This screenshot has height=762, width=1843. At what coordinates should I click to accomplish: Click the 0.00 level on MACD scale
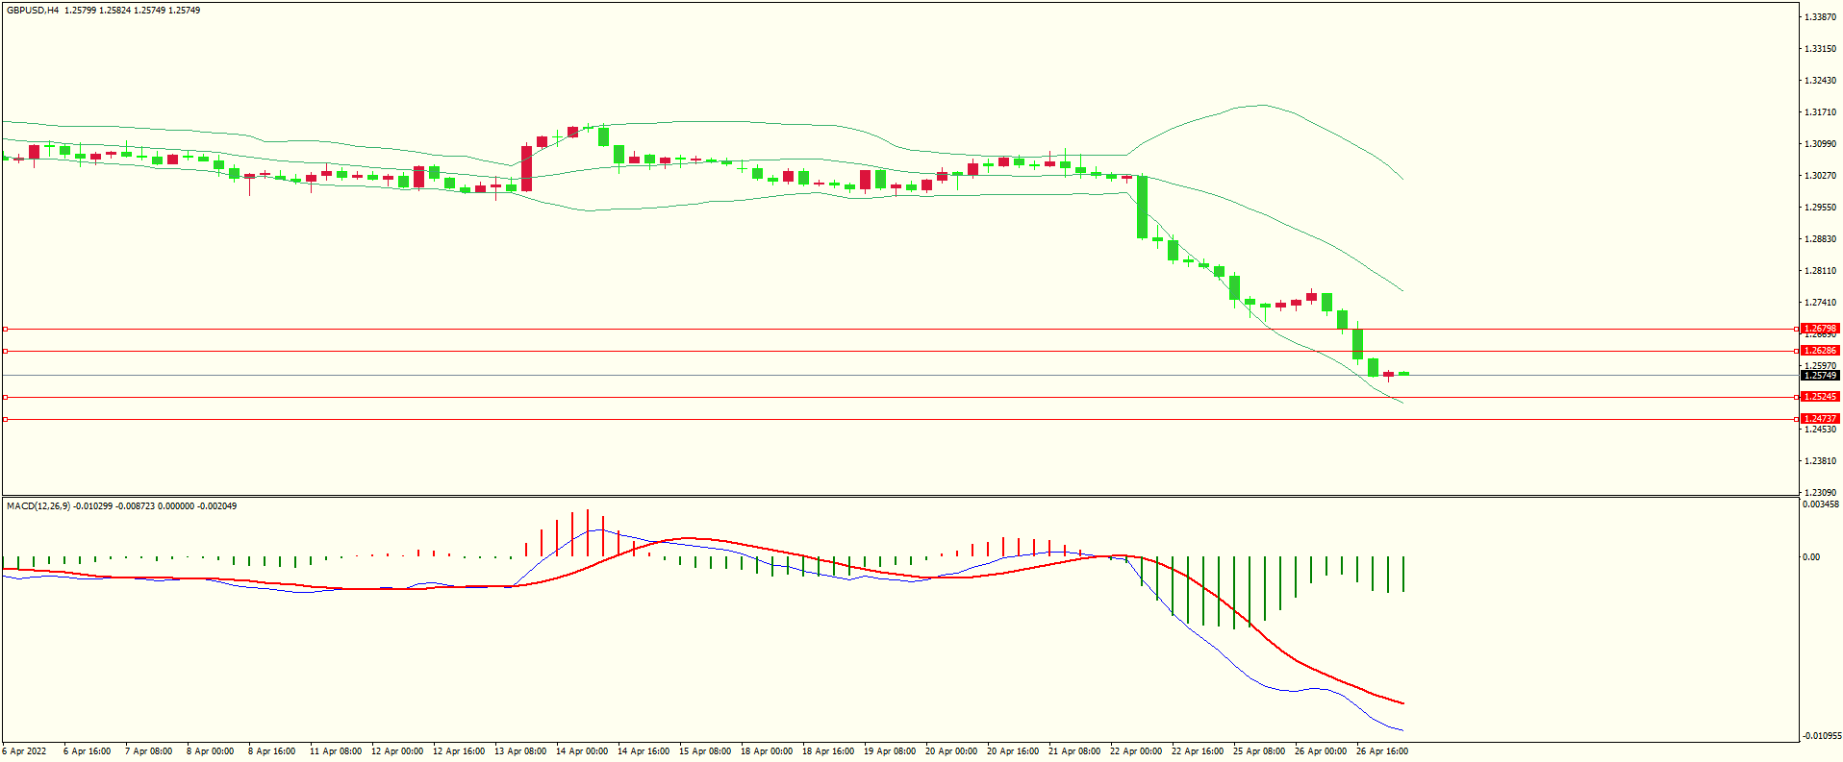[x=1810, y=557]
